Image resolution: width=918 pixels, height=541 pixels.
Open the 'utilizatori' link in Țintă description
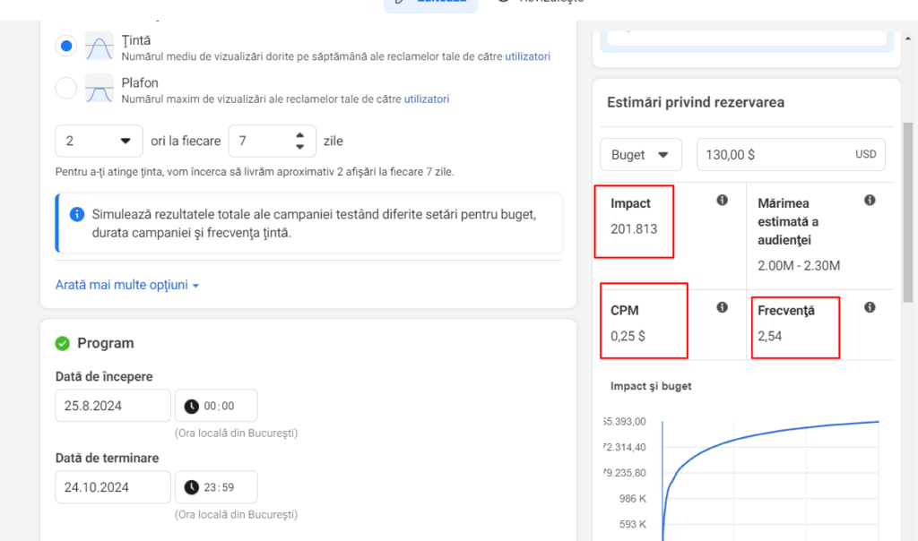(x=527, y=56)
